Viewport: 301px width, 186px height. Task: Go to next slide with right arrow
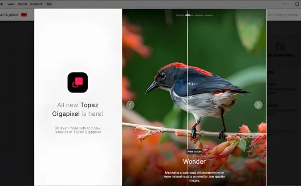click(258, 105)
